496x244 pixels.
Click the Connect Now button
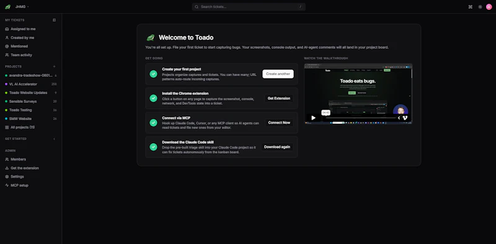tap(279, 123)
